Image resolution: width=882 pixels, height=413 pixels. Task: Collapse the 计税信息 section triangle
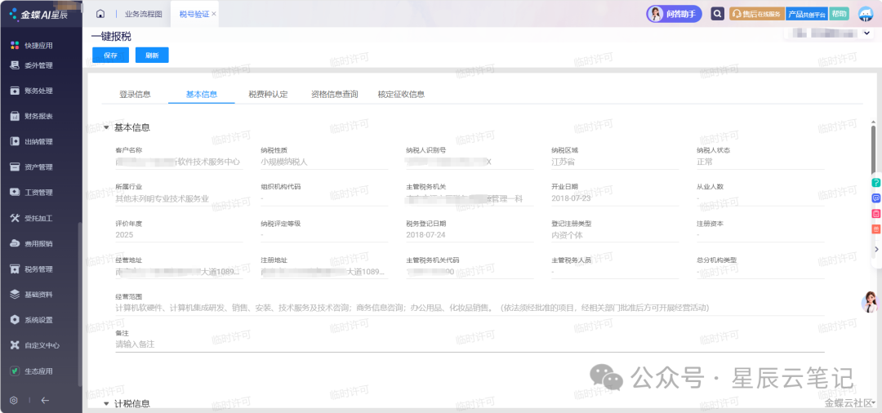point(105,404)
